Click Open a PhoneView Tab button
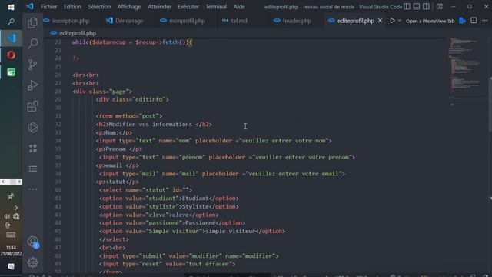 click(x=430, y=21)
